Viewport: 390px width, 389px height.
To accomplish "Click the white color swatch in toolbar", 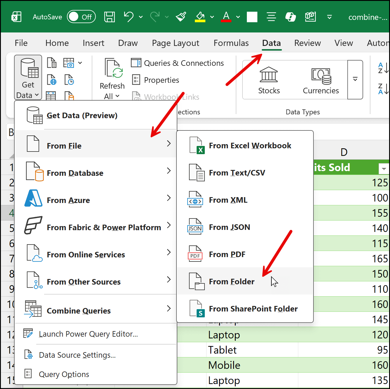I will [x=252, y=17].
